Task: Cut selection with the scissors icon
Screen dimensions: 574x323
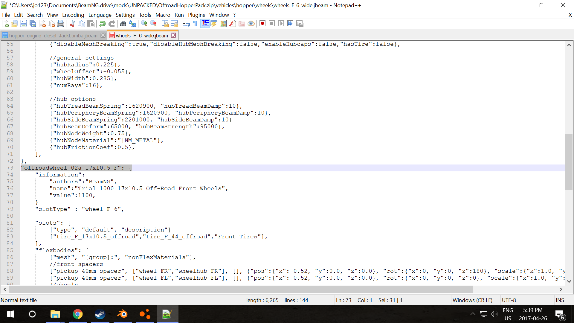Action: click(x=72, y=24)
